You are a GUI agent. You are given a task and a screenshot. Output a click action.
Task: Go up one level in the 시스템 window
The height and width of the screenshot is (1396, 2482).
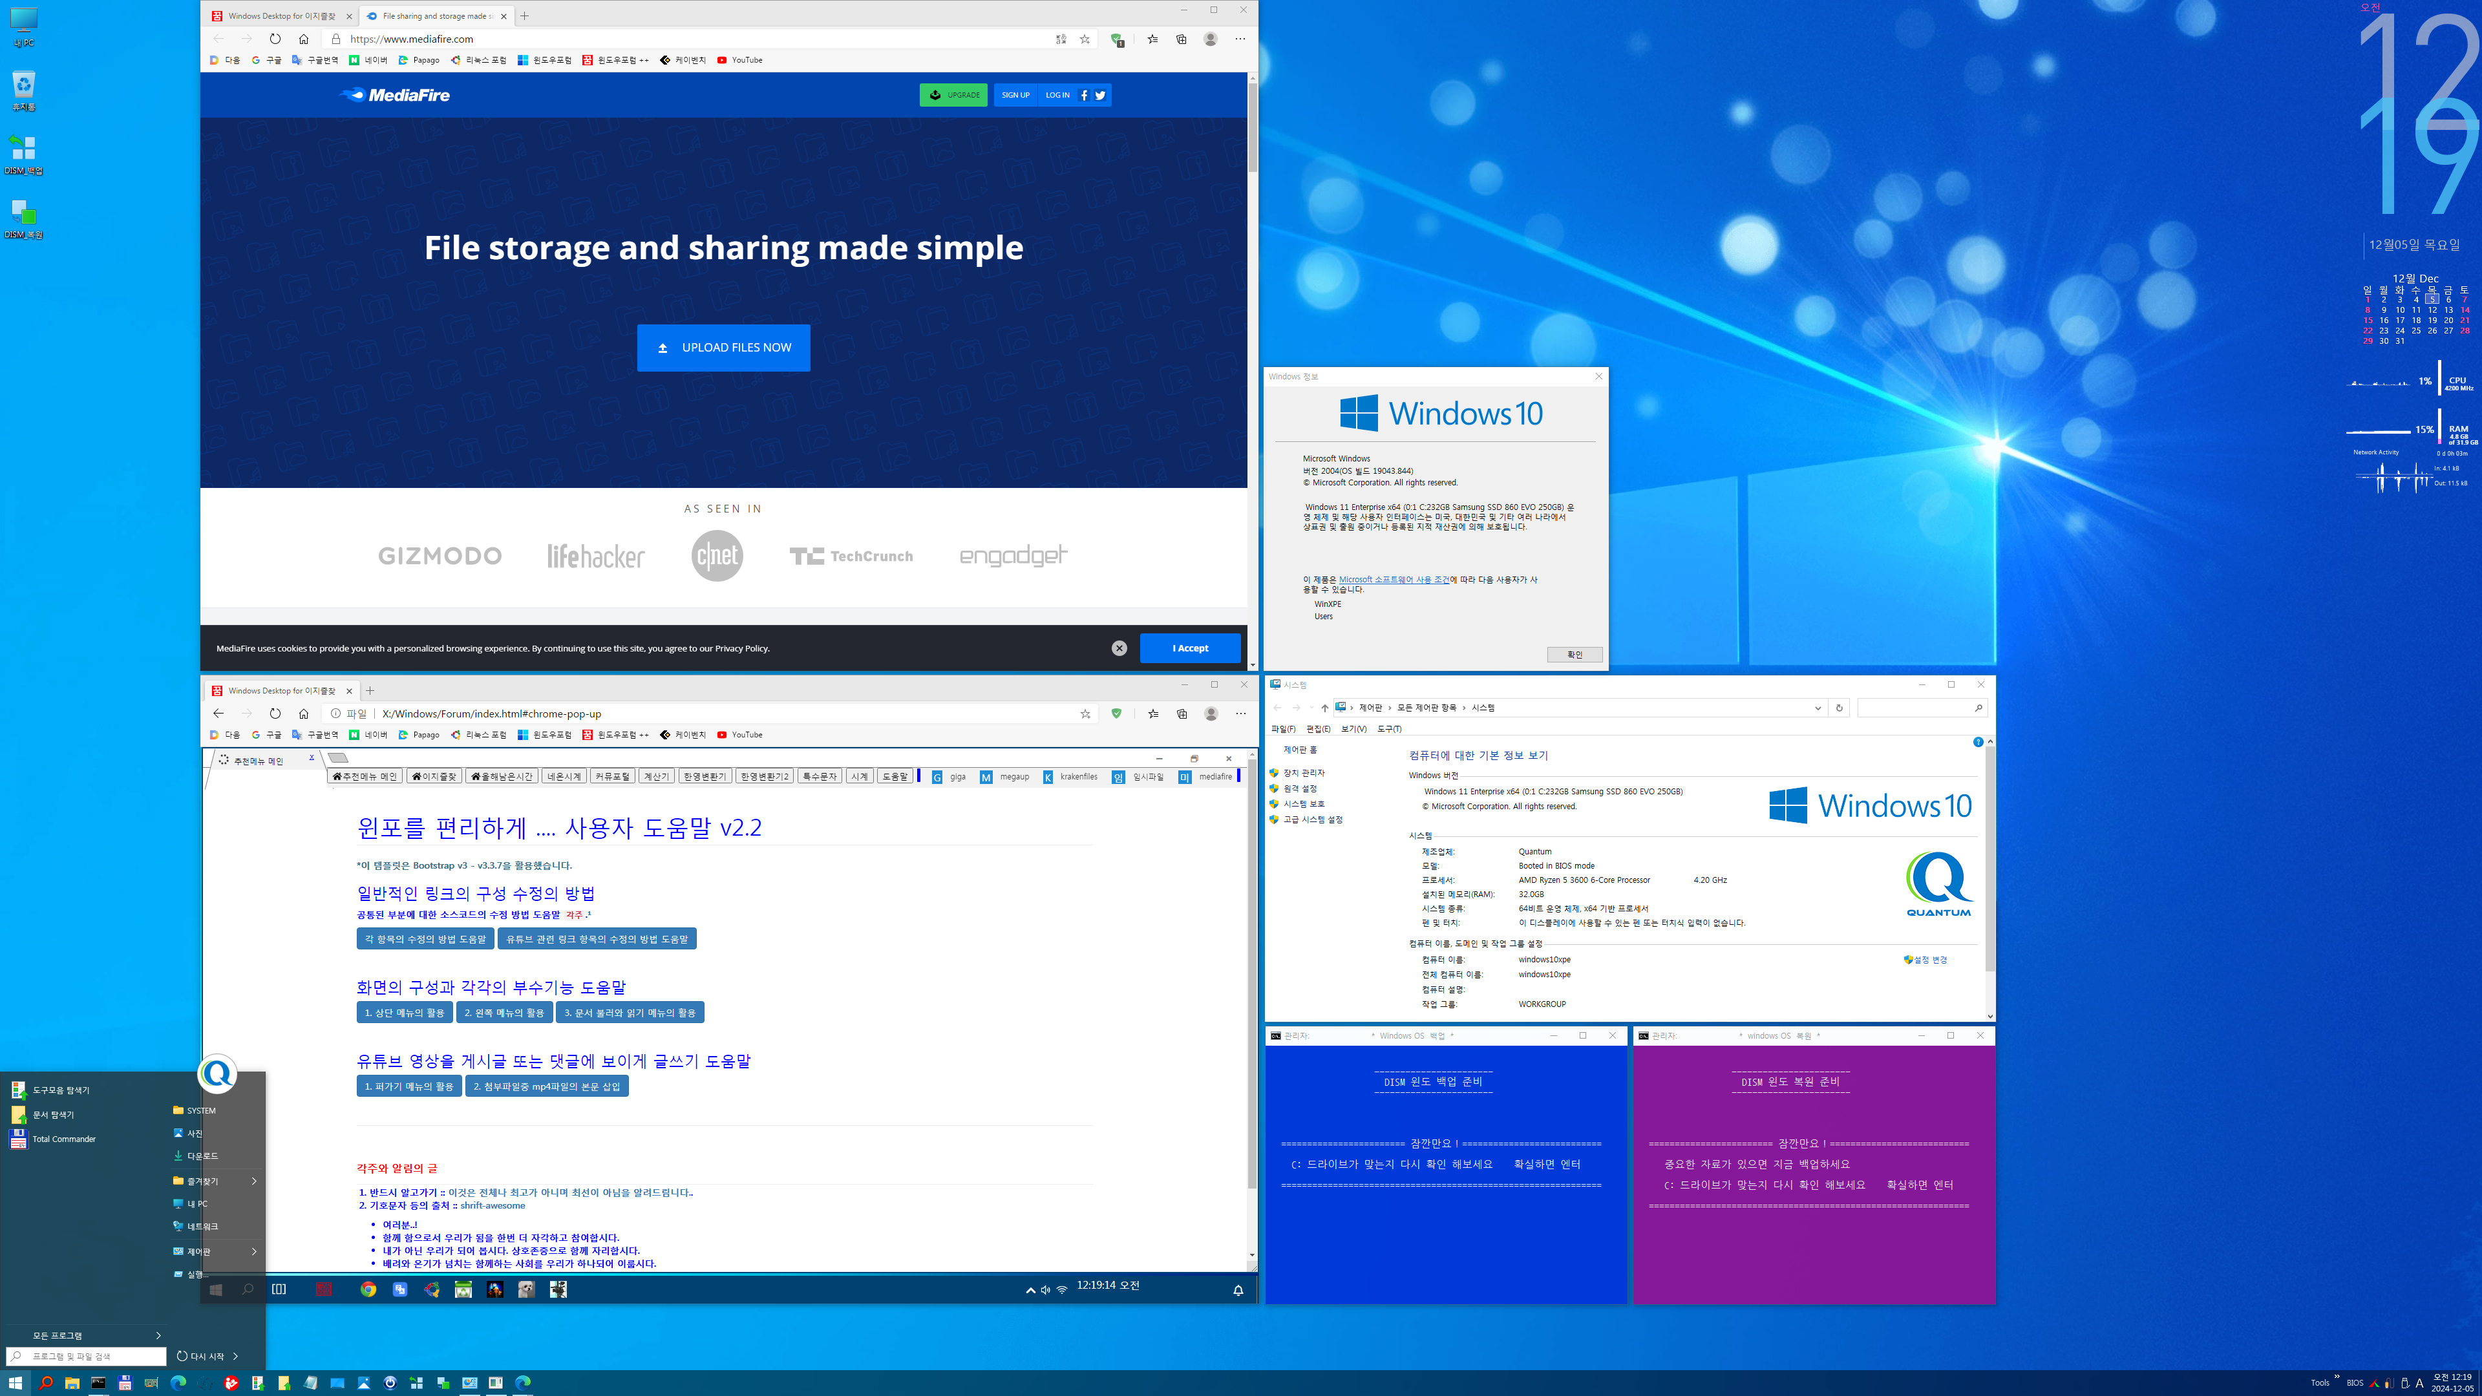1324,708
